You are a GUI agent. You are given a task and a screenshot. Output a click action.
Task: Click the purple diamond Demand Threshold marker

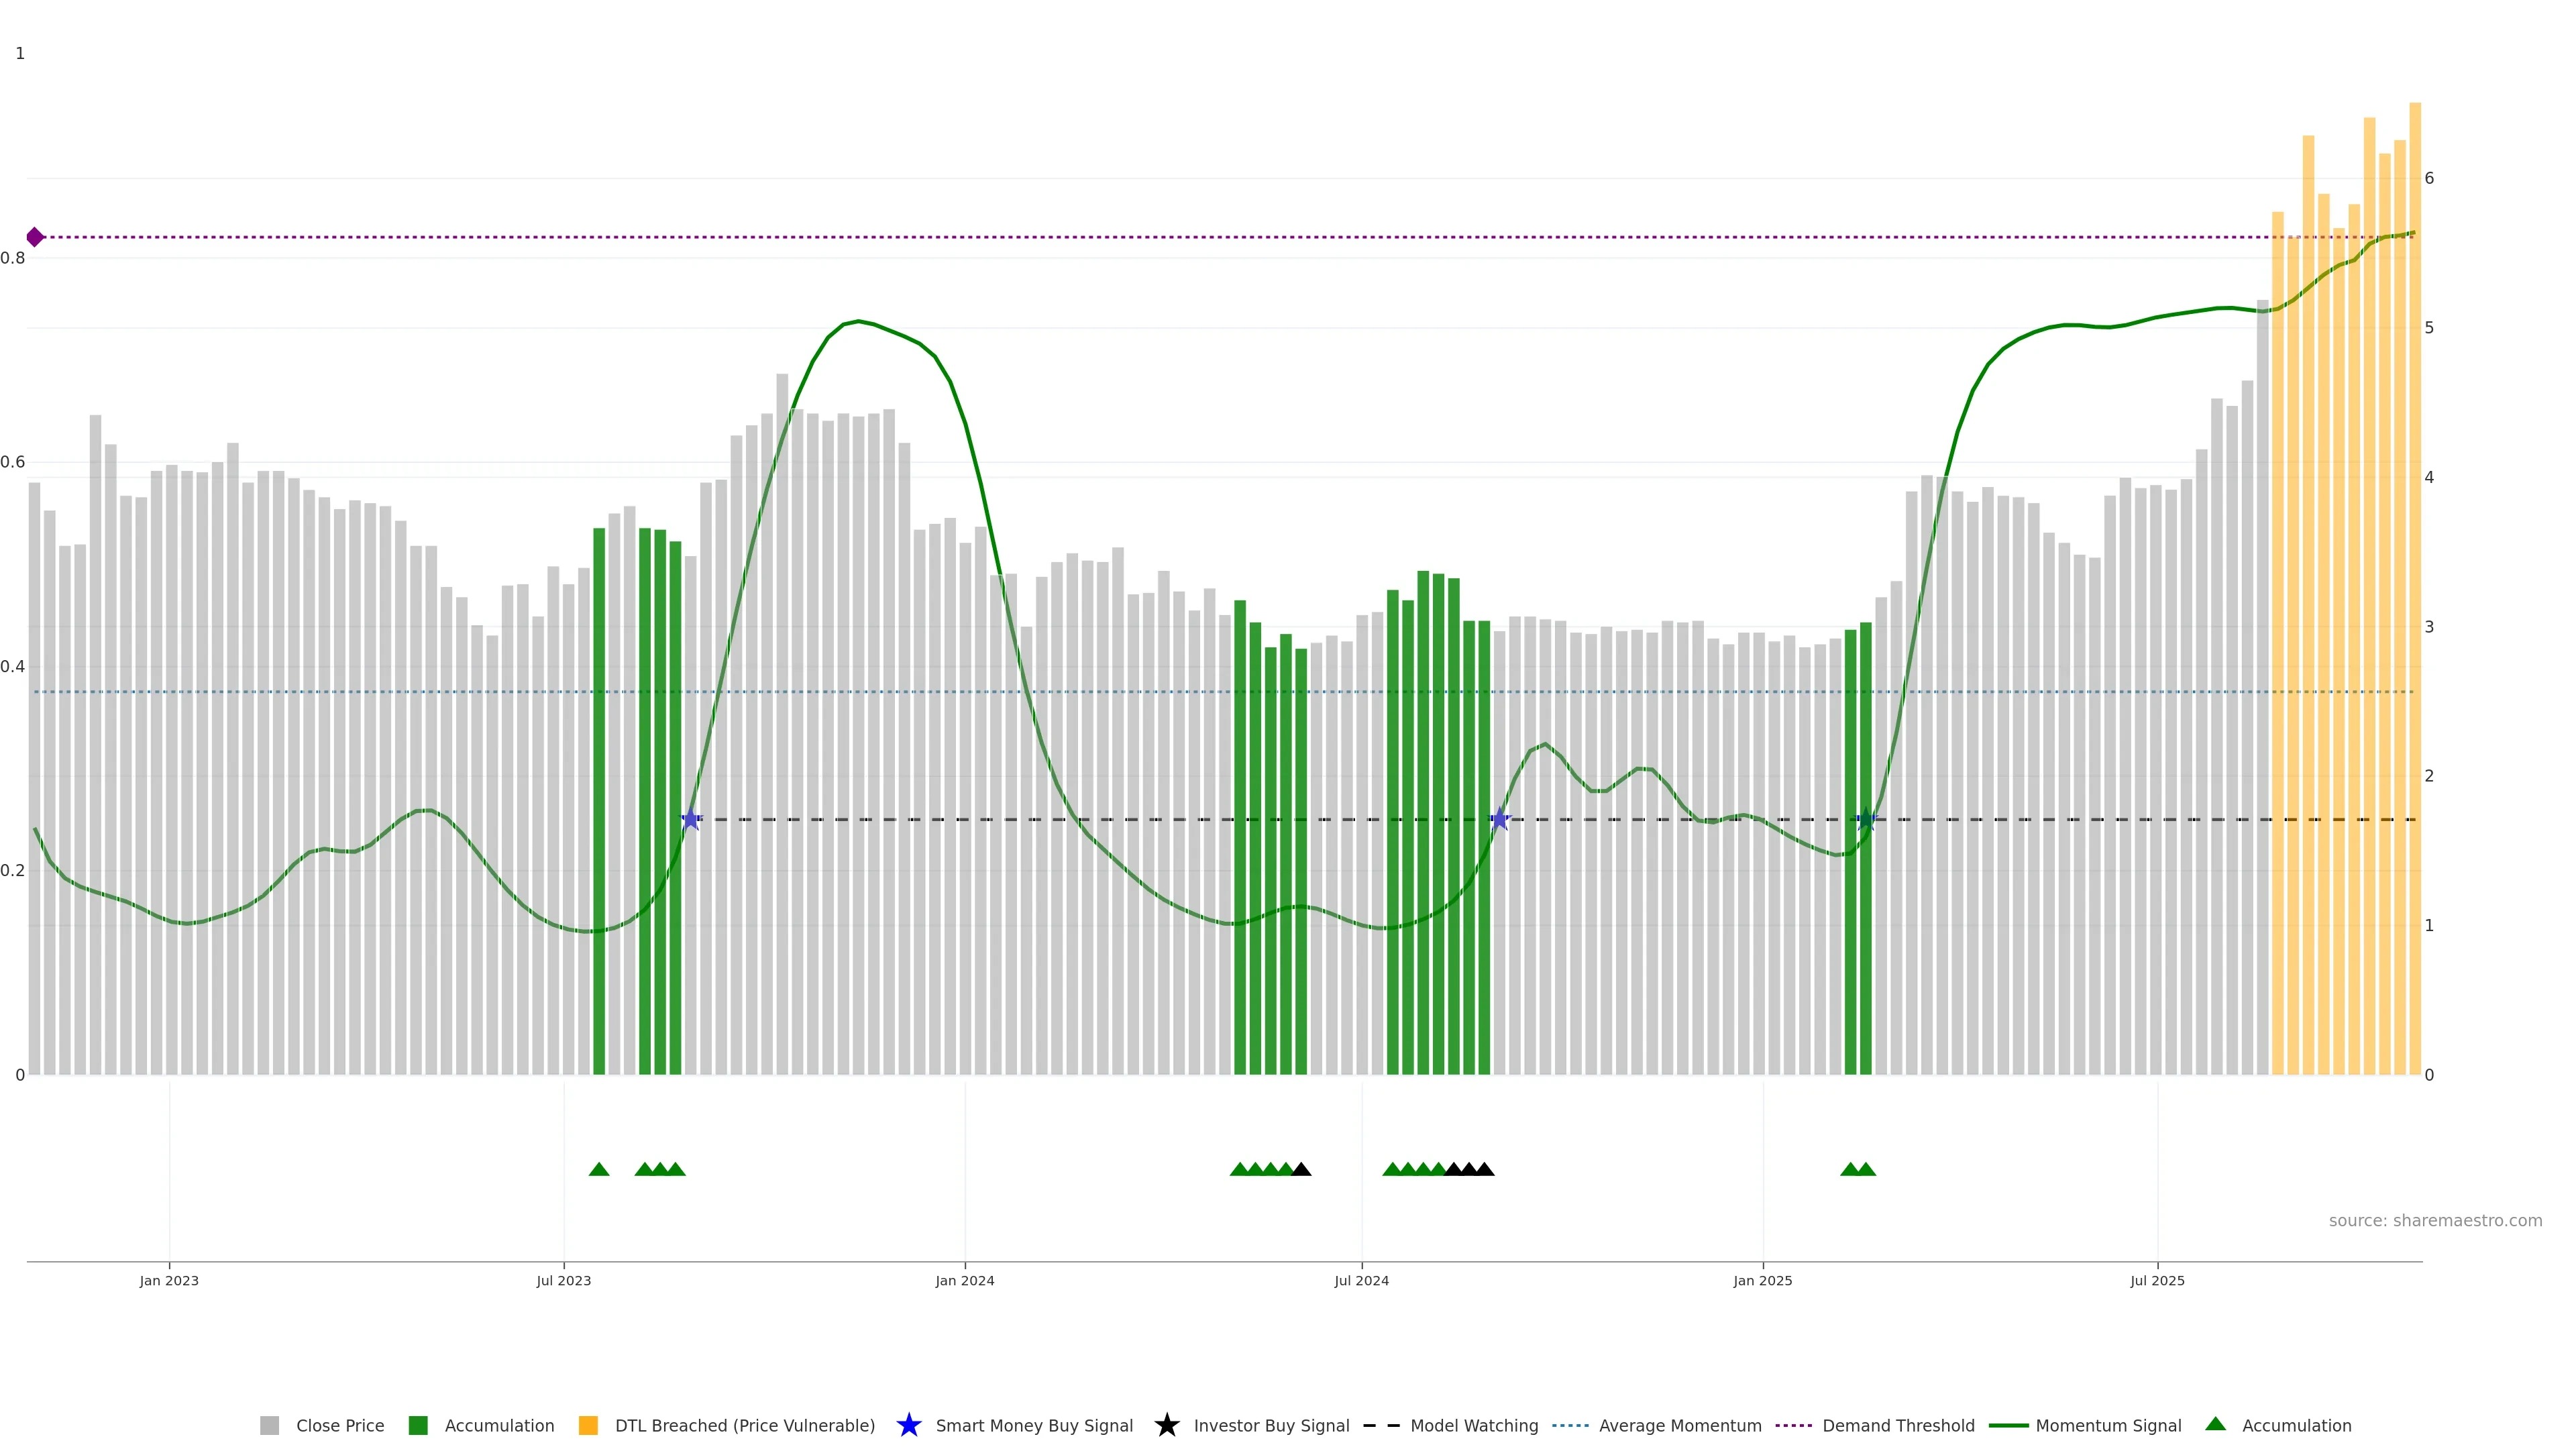pyautogui.click(x=35, y=237)
